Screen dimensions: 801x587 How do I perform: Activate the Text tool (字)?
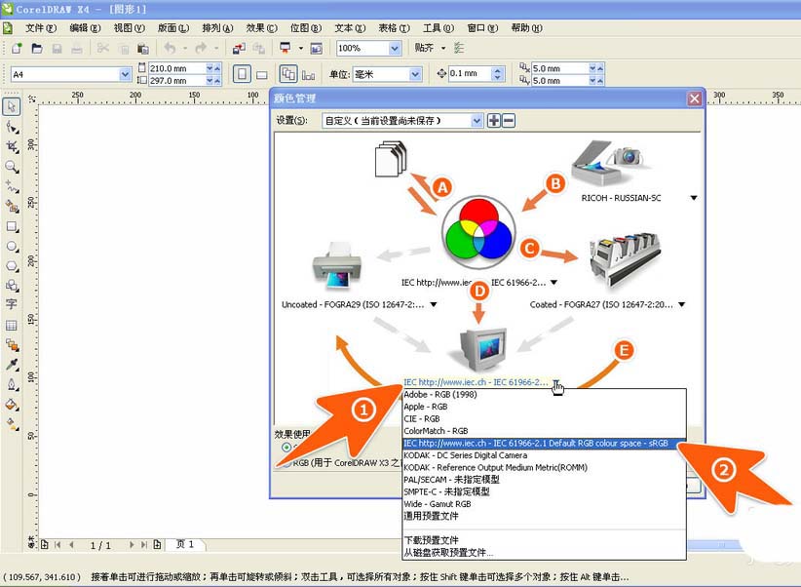[12, 304]
